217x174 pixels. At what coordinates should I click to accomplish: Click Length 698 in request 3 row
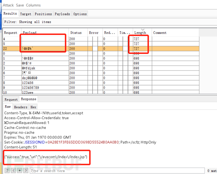[x=136, y=68]
